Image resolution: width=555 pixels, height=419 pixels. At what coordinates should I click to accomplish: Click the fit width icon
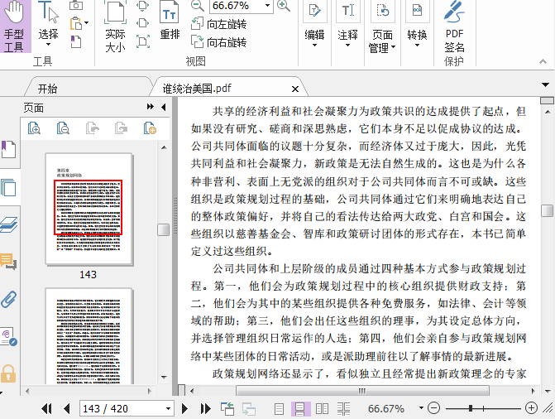(142, 23)
